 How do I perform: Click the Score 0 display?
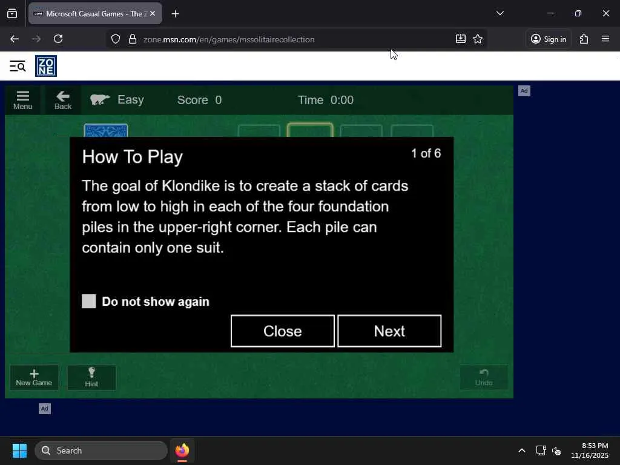(x=199, y=100)
